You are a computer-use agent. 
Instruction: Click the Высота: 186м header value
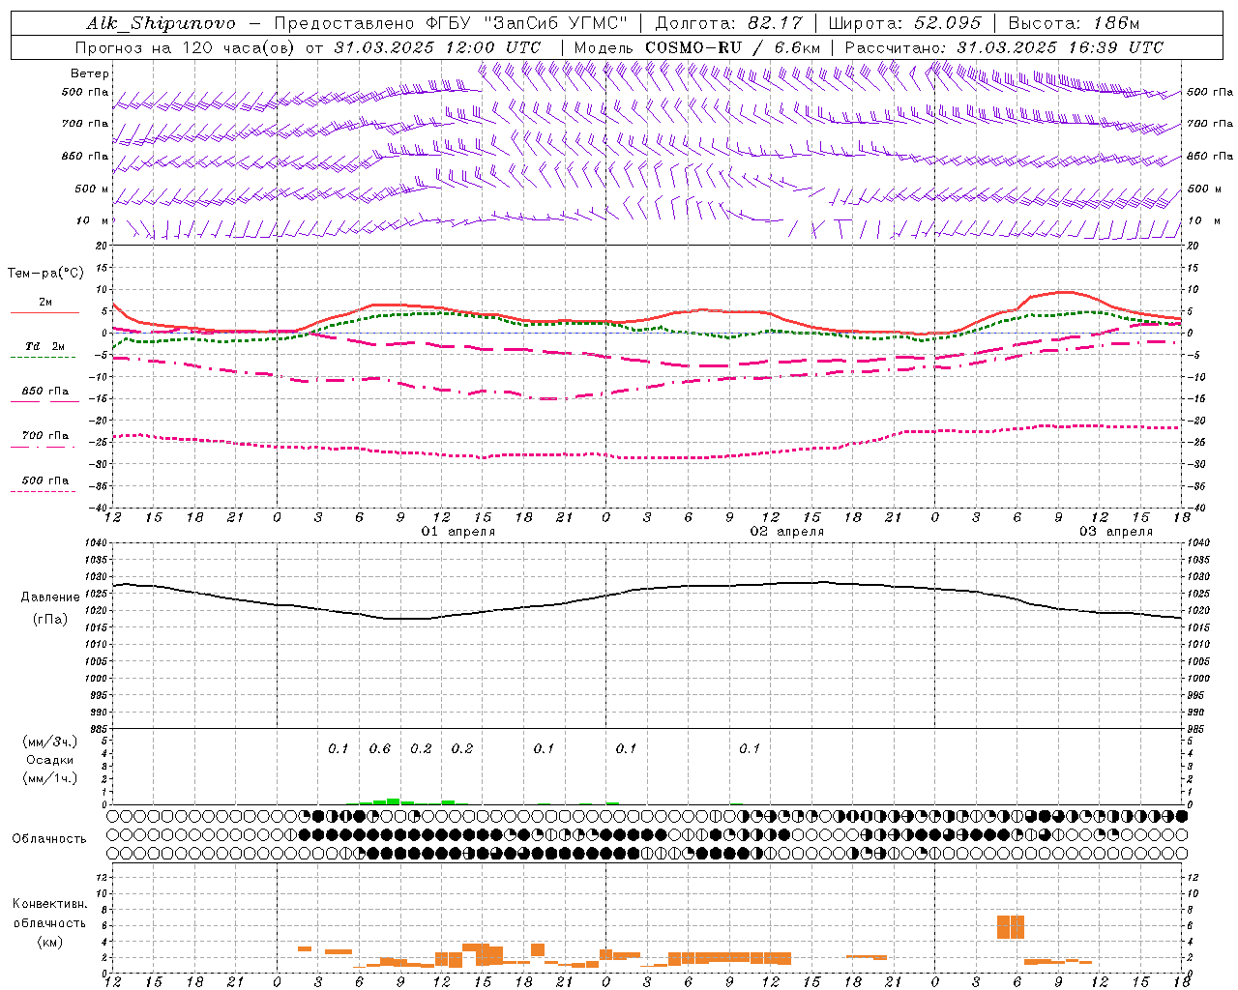(1074, 23)
